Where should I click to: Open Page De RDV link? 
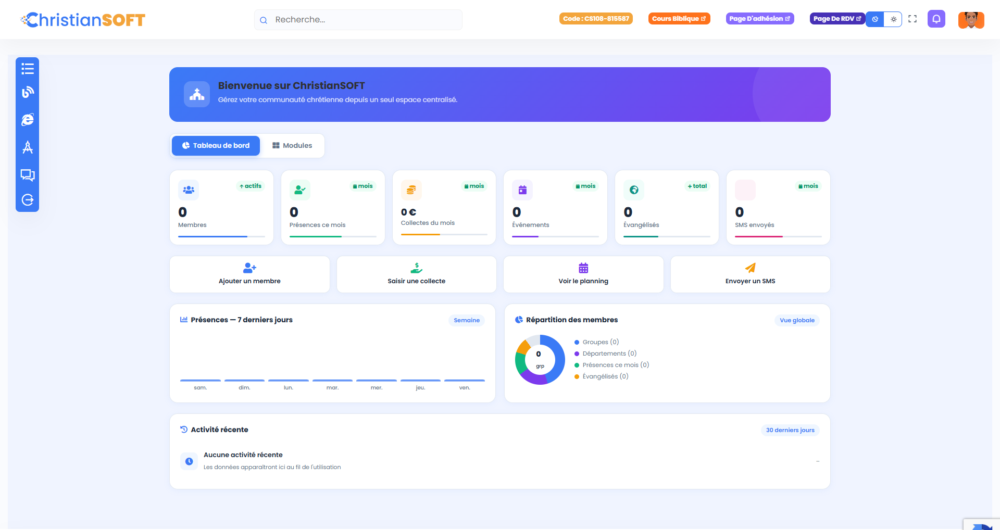click(x=838, y=19)
